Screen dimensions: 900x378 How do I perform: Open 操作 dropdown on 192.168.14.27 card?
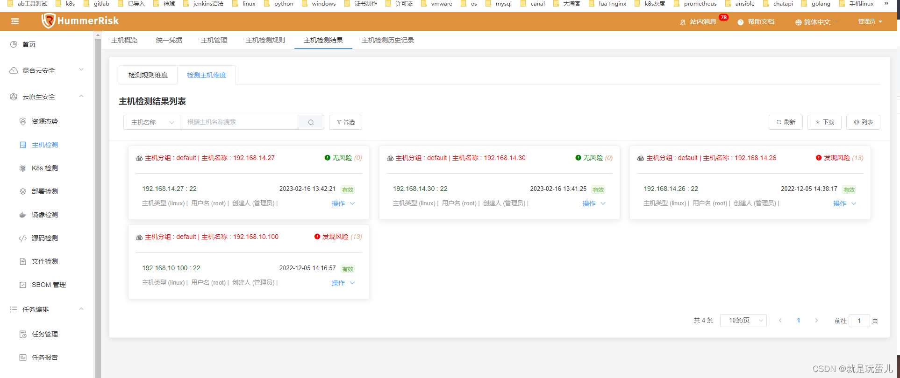coord(343,203)
